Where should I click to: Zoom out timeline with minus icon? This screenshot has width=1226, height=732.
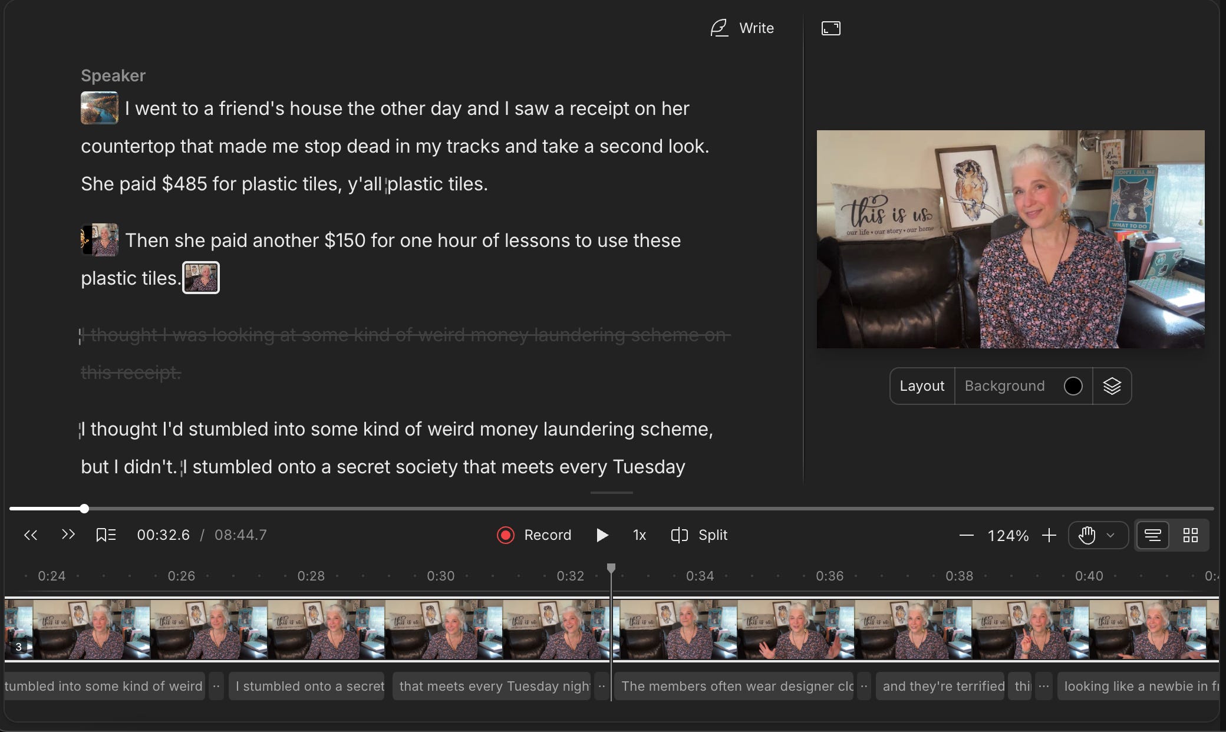[966, 535]
